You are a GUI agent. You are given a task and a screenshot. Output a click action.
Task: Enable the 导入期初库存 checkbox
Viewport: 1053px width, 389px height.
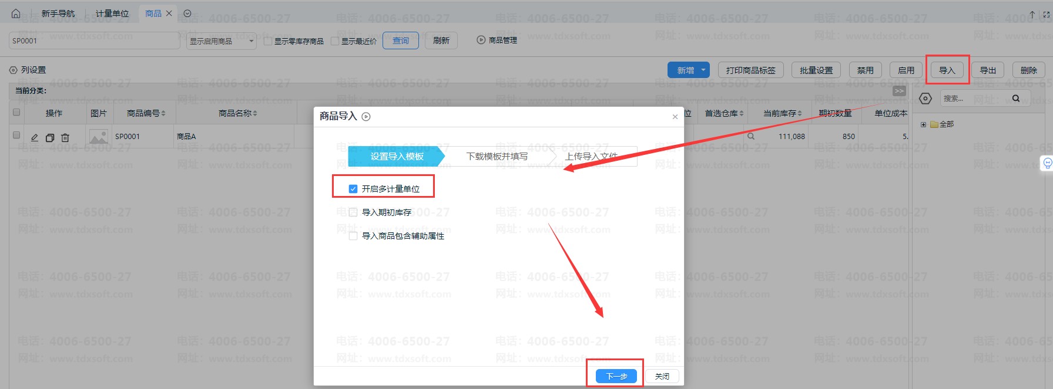pos(353,212)
